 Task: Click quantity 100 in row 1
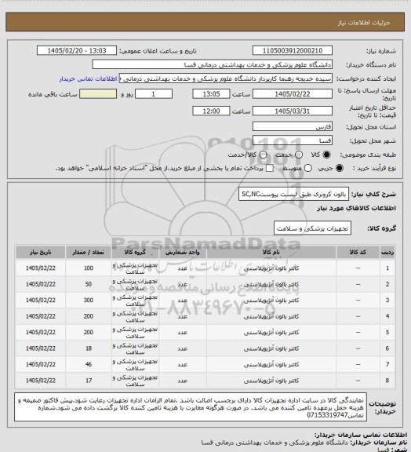(x=89, y=268)
